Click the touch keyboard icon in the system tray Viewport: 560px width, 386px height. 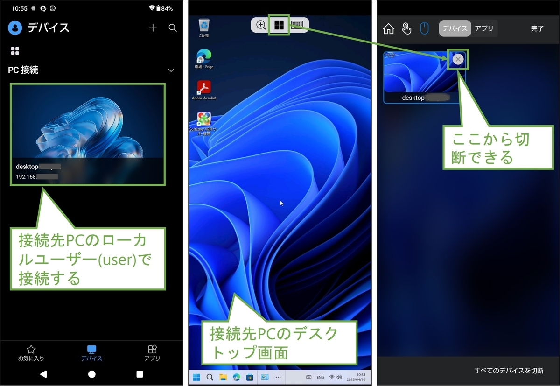(309, 377)
